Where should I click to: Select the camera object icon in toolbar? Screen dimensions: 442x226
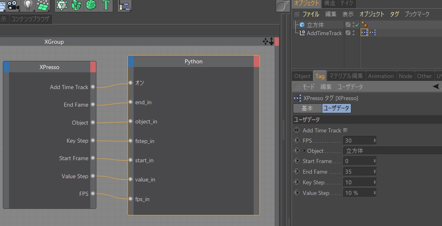point(13,5)
